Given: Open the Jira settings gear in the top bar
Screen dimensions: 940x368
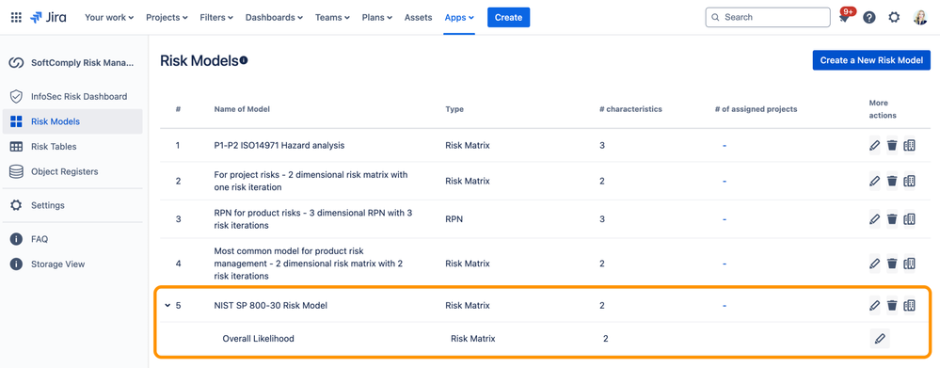Looking at the screenshot, I should (894, 17).
